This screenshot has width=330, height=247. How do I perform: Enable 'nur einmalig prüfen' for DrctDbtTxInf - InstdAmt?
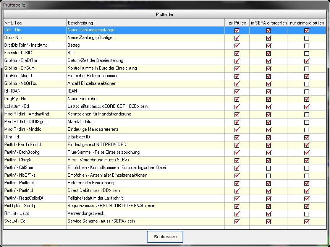(x=306, y=46)
